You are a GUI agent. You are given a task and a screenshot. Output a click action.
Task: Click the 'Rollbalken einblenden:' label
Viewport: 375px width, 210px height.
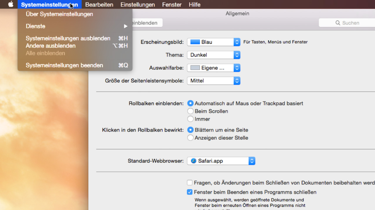coord(156,104)
